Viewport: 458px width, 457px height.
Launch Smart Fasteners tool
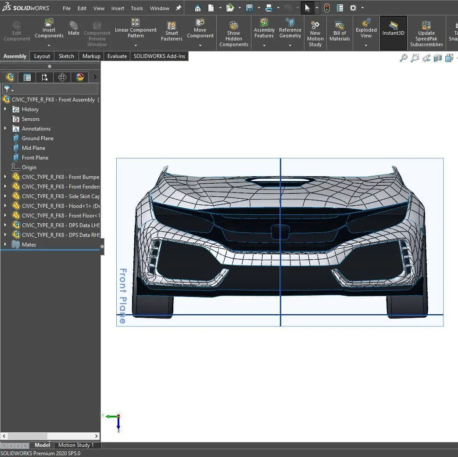(x=172, y=31)
